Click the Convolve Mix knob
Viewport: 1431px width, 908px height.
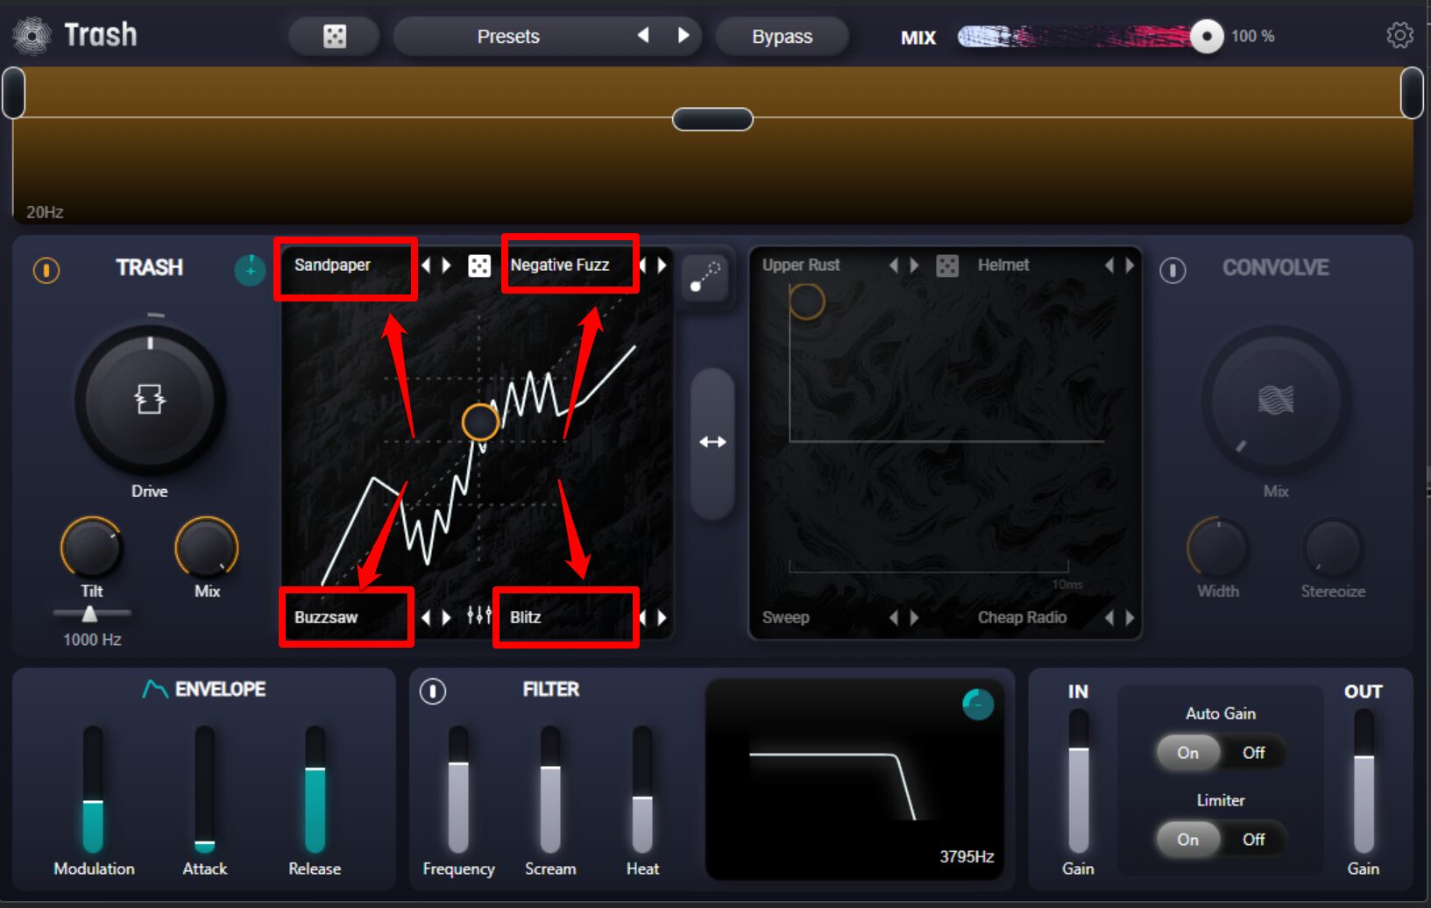1276,401
